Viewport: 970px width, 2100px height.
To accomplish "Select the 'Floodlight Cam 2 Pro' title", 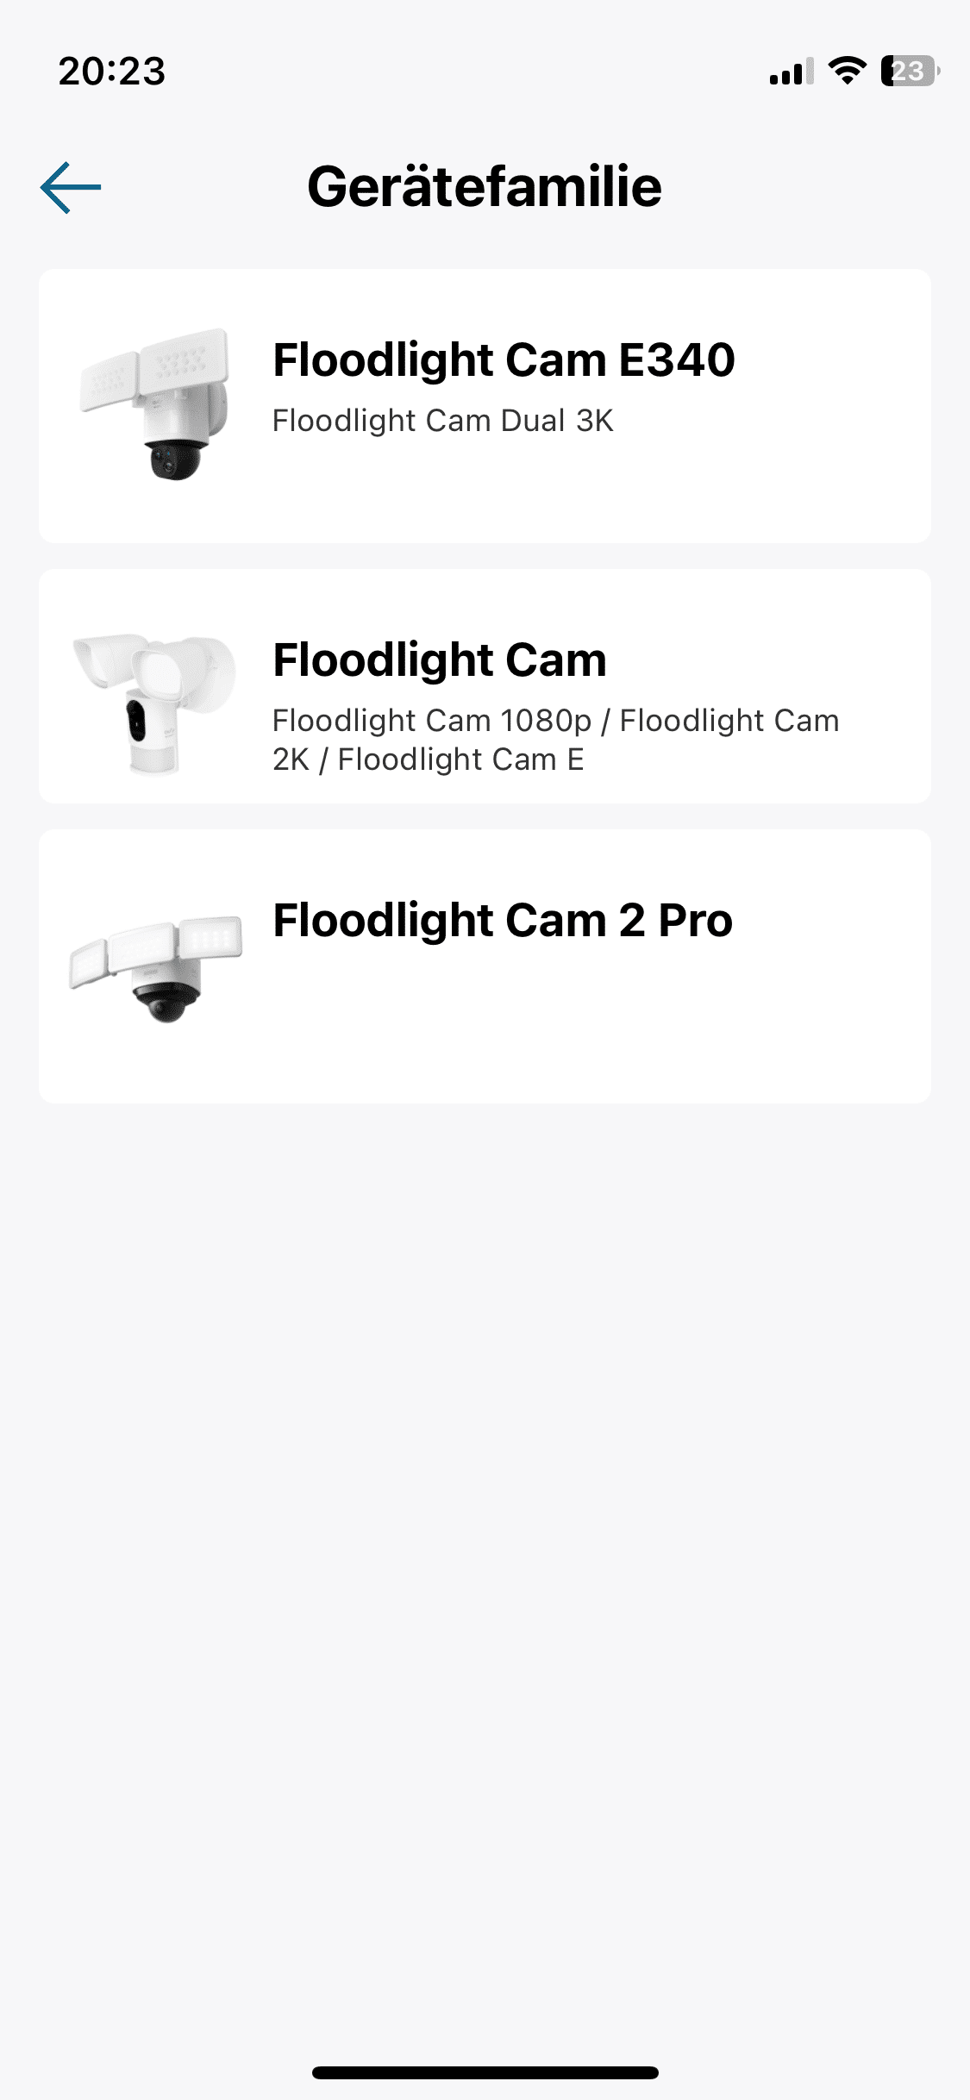I will pyautogui.click(x=503, y=920).
